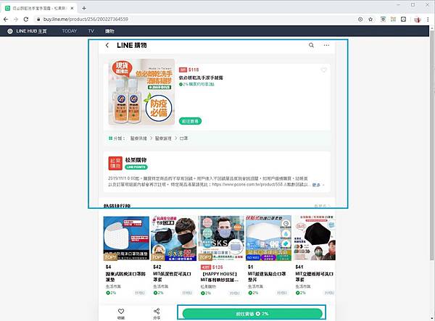Open the TOP1 $4 mask pad thumbnail
This screenshot has height=321, width=435.
(126, 238)
